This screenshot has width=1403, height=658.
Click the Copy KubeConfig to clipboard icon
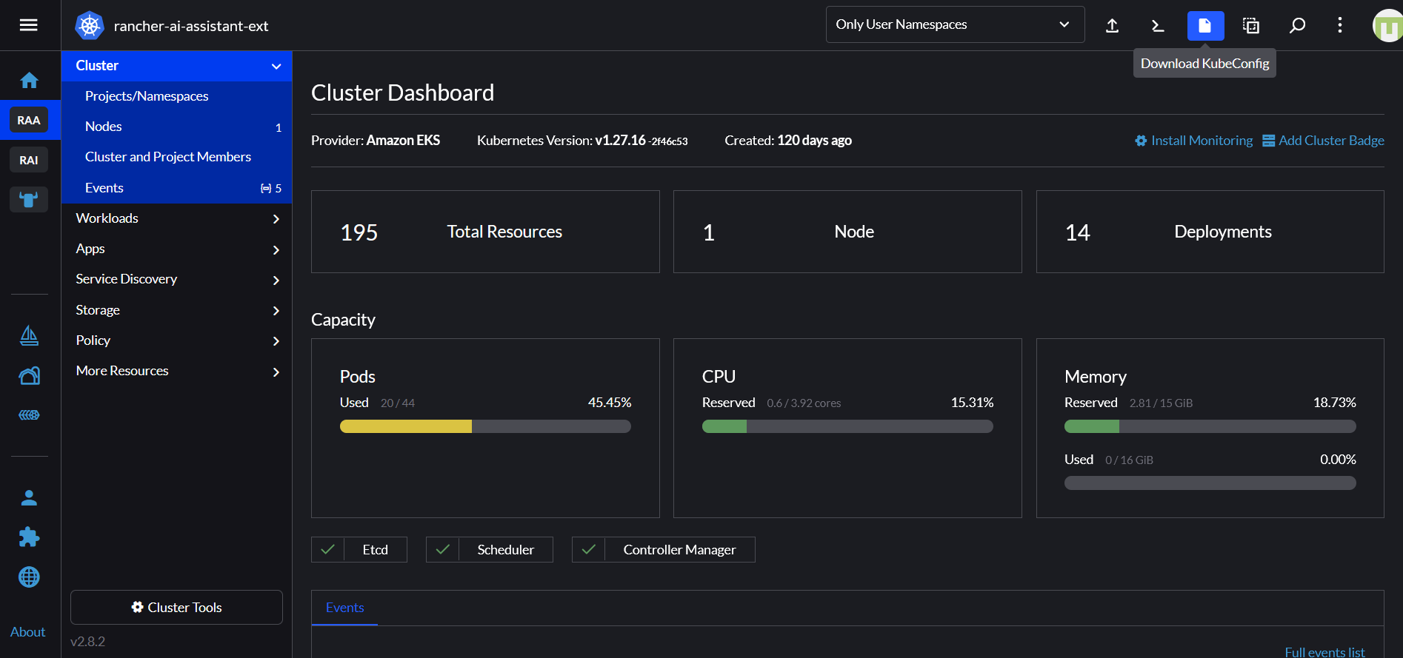(1251, 26)
